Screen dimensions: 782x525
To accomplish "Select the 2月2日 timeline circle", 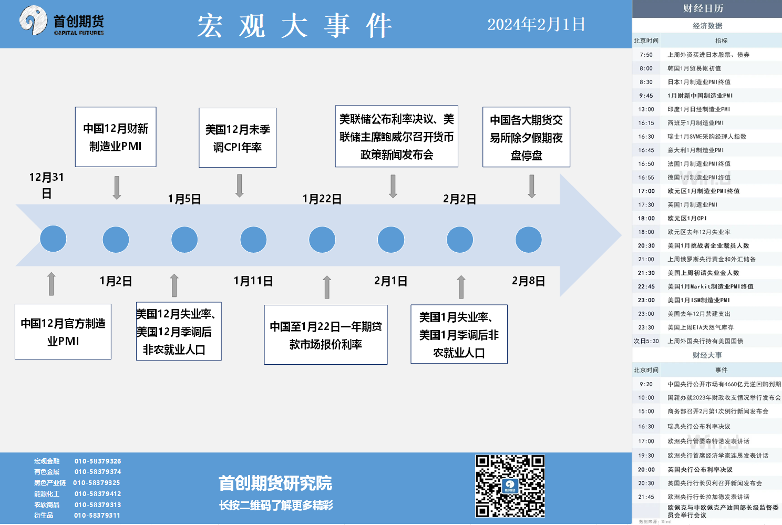I will tap(460, 240).
